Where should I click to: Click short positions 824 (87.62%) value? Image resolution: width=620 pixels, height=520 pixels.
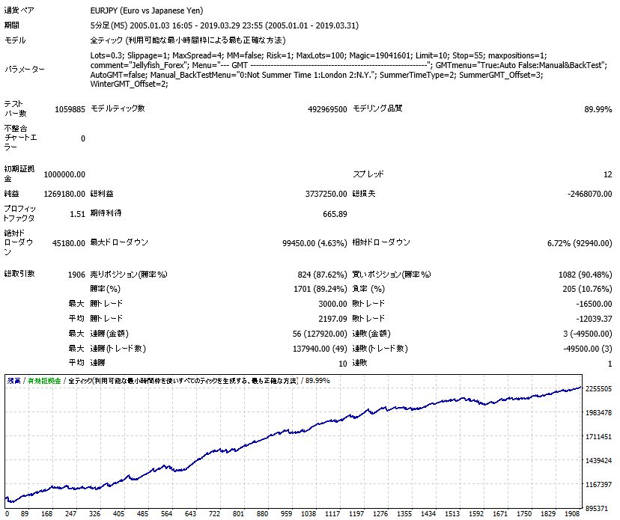click(x=322, y=275)
